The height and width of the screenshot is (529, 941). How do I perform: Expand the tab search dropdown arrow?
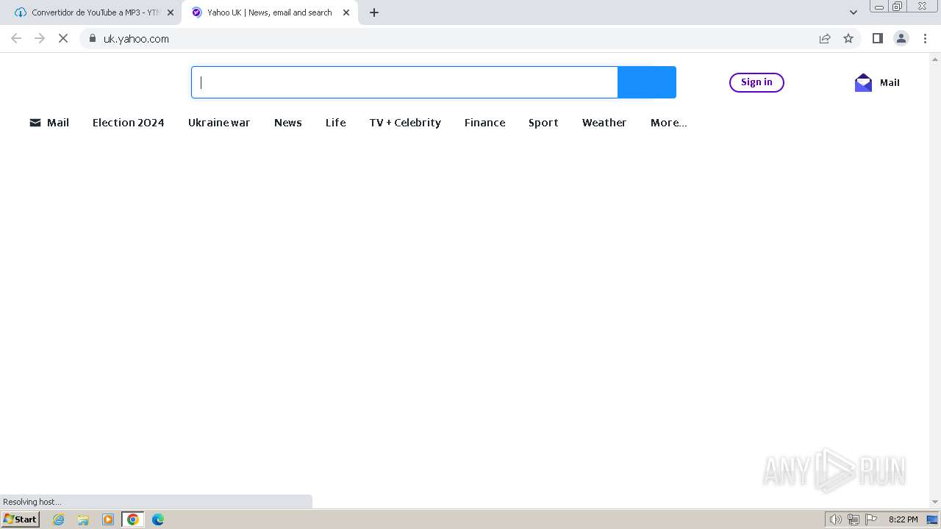click(854, 12)
